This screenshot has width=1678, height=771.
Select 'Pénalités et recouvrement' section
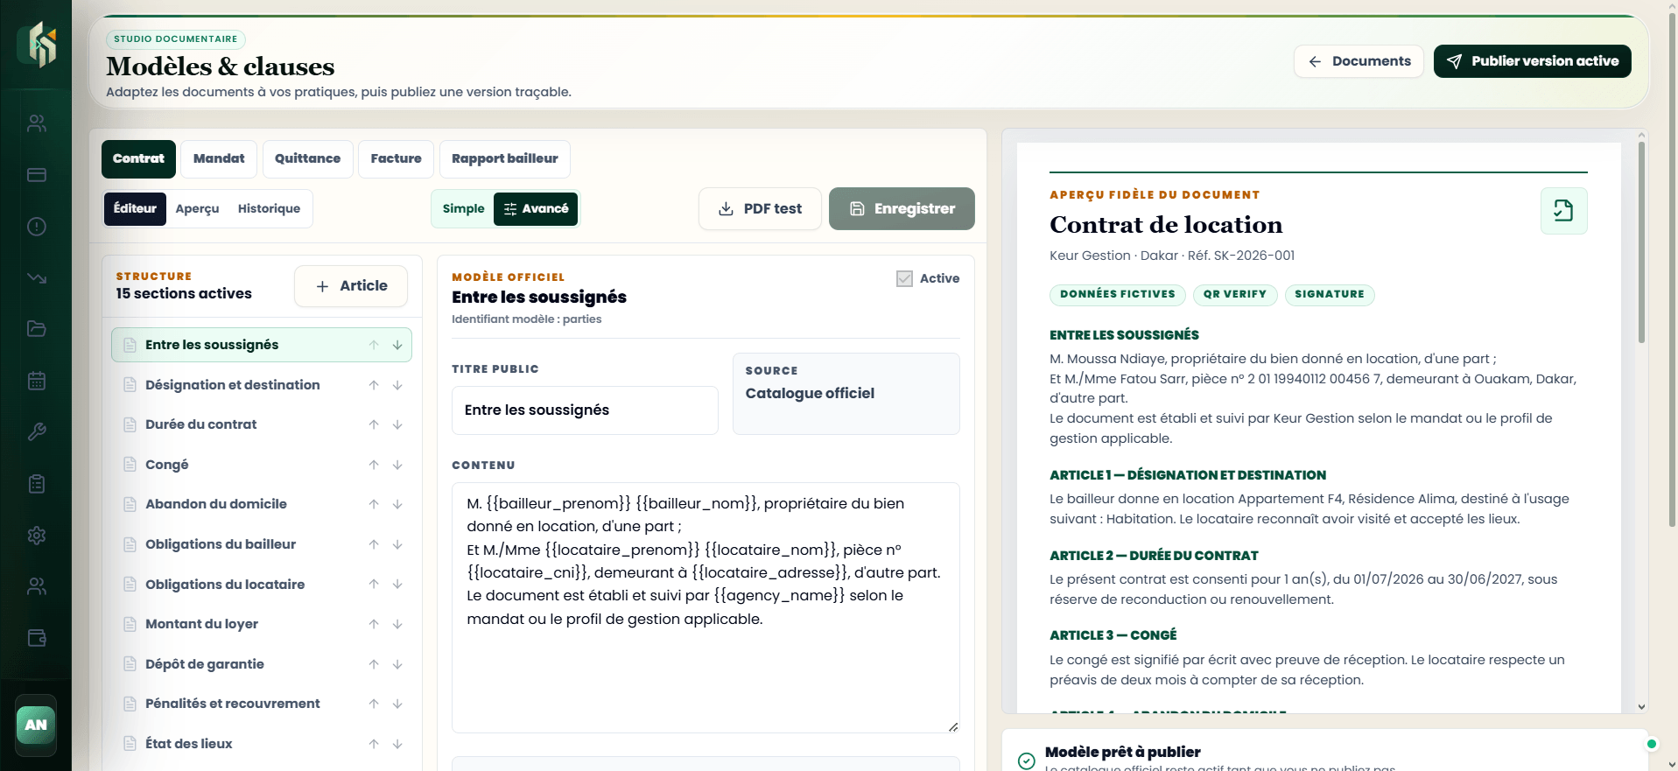(x=262, y=704)
